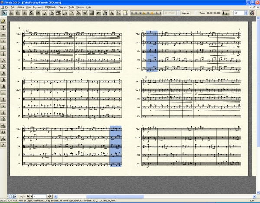This screenshot has height=203, width=260.
Task: Select the HyperScribe keyboard tool
Action: coord(58,13)
